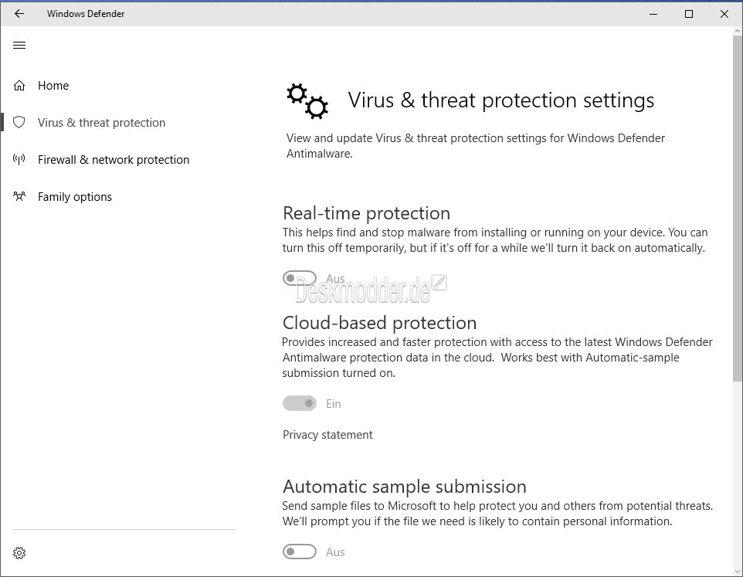Click the shield icon for Virus protection
743x577 pixels.
tap(19, 122)
